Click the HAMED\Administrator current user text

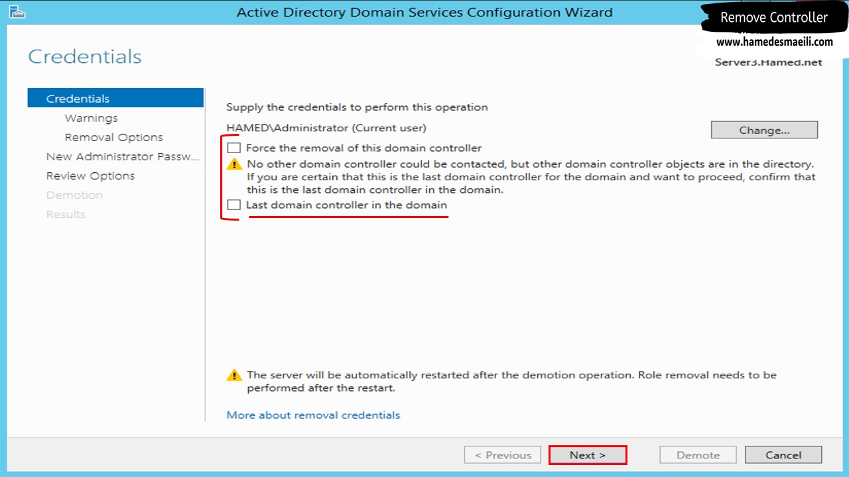[x=326, y=127]
